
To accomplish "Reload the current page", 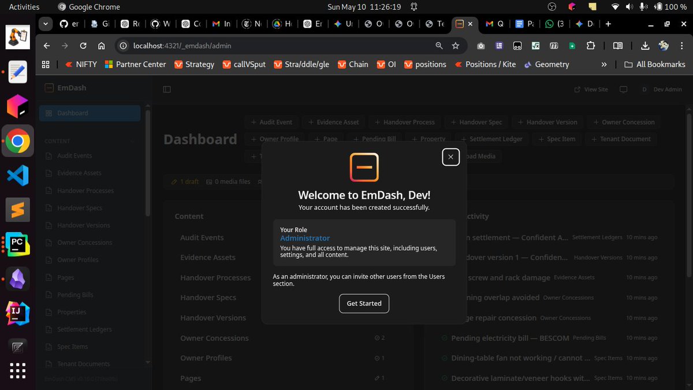I will point(83,46).
